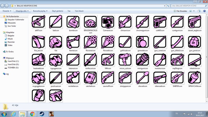Select the floweraicon bouquet image
The height and width of the screenshot is (117, 208).
click(90, 42)
